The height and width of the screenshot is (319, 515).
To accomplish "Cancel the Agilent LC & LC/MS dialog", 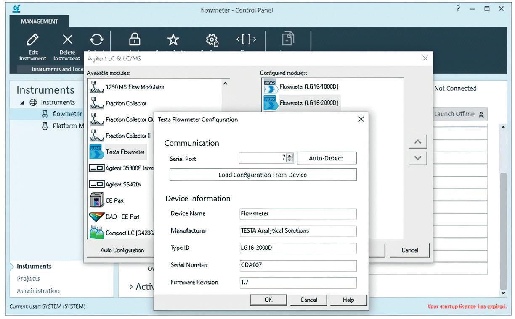I will pyautogui.click(x=410, y=250).
